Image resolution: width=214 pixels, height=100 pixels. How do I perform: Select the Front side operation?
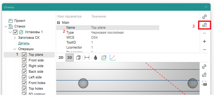click(x=36, y=60)
